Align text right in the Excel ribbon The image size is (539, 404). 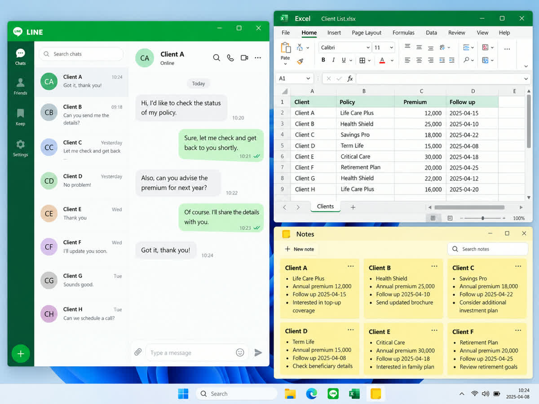tap(430, 60)
